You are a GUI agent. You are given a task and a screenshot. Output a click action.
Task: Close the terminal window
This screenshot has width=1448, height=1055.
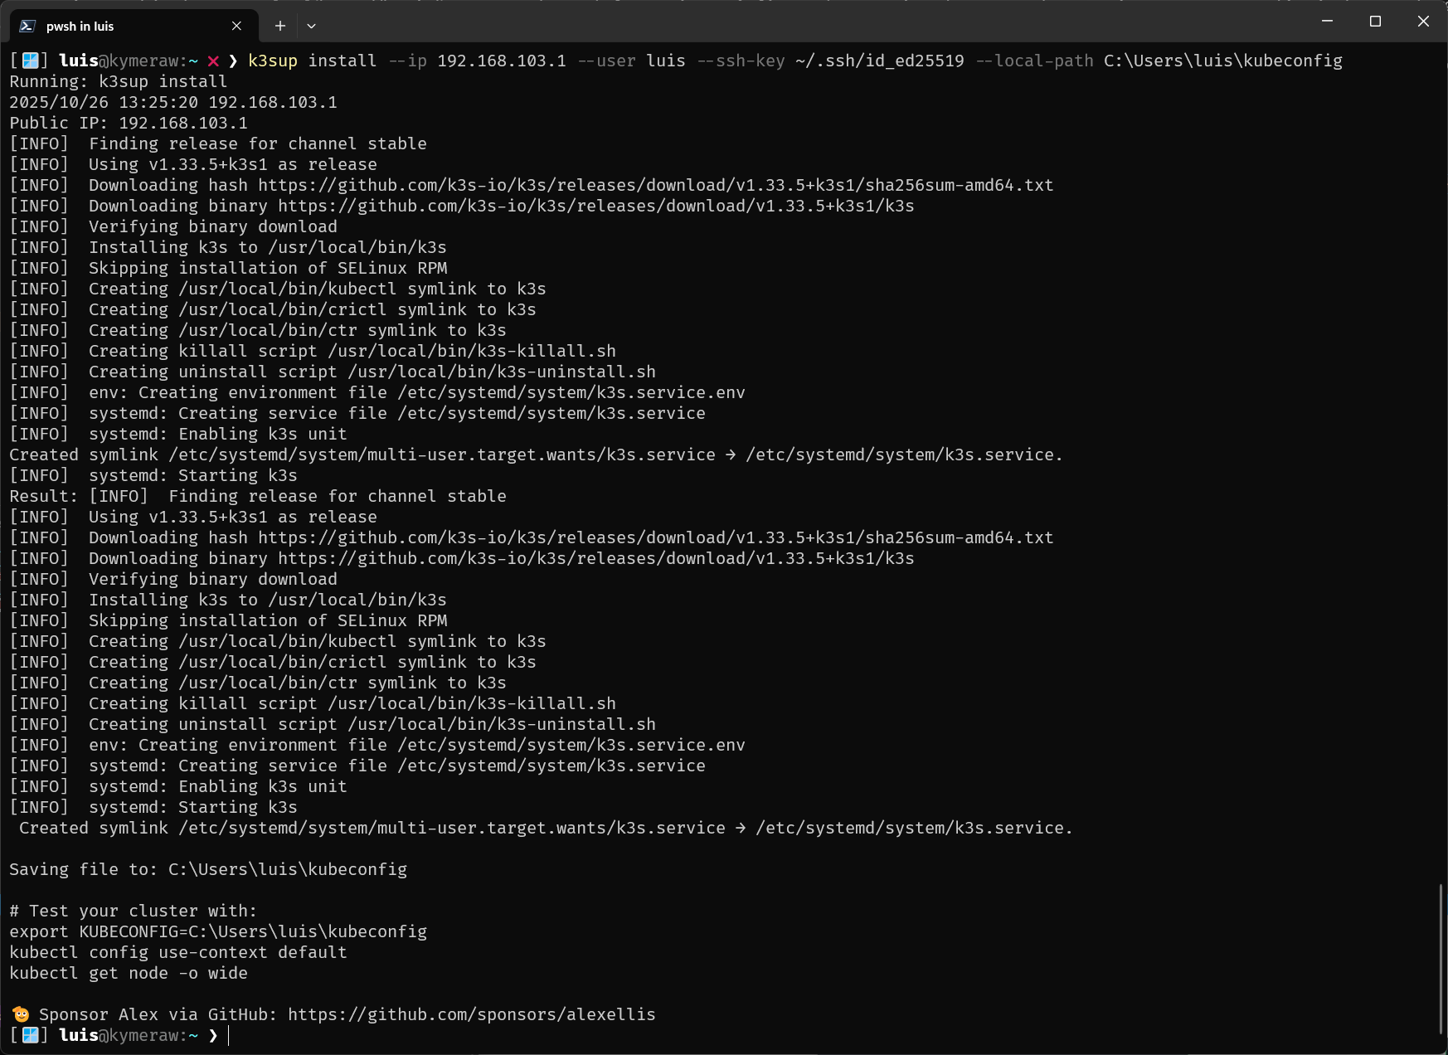coord(1423,21)
